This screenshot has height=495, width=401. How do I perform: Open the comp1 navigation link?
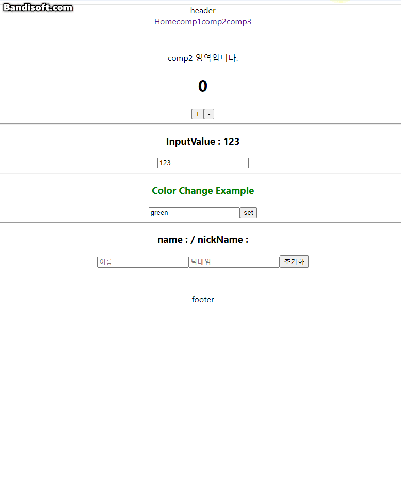coord(189,22)
